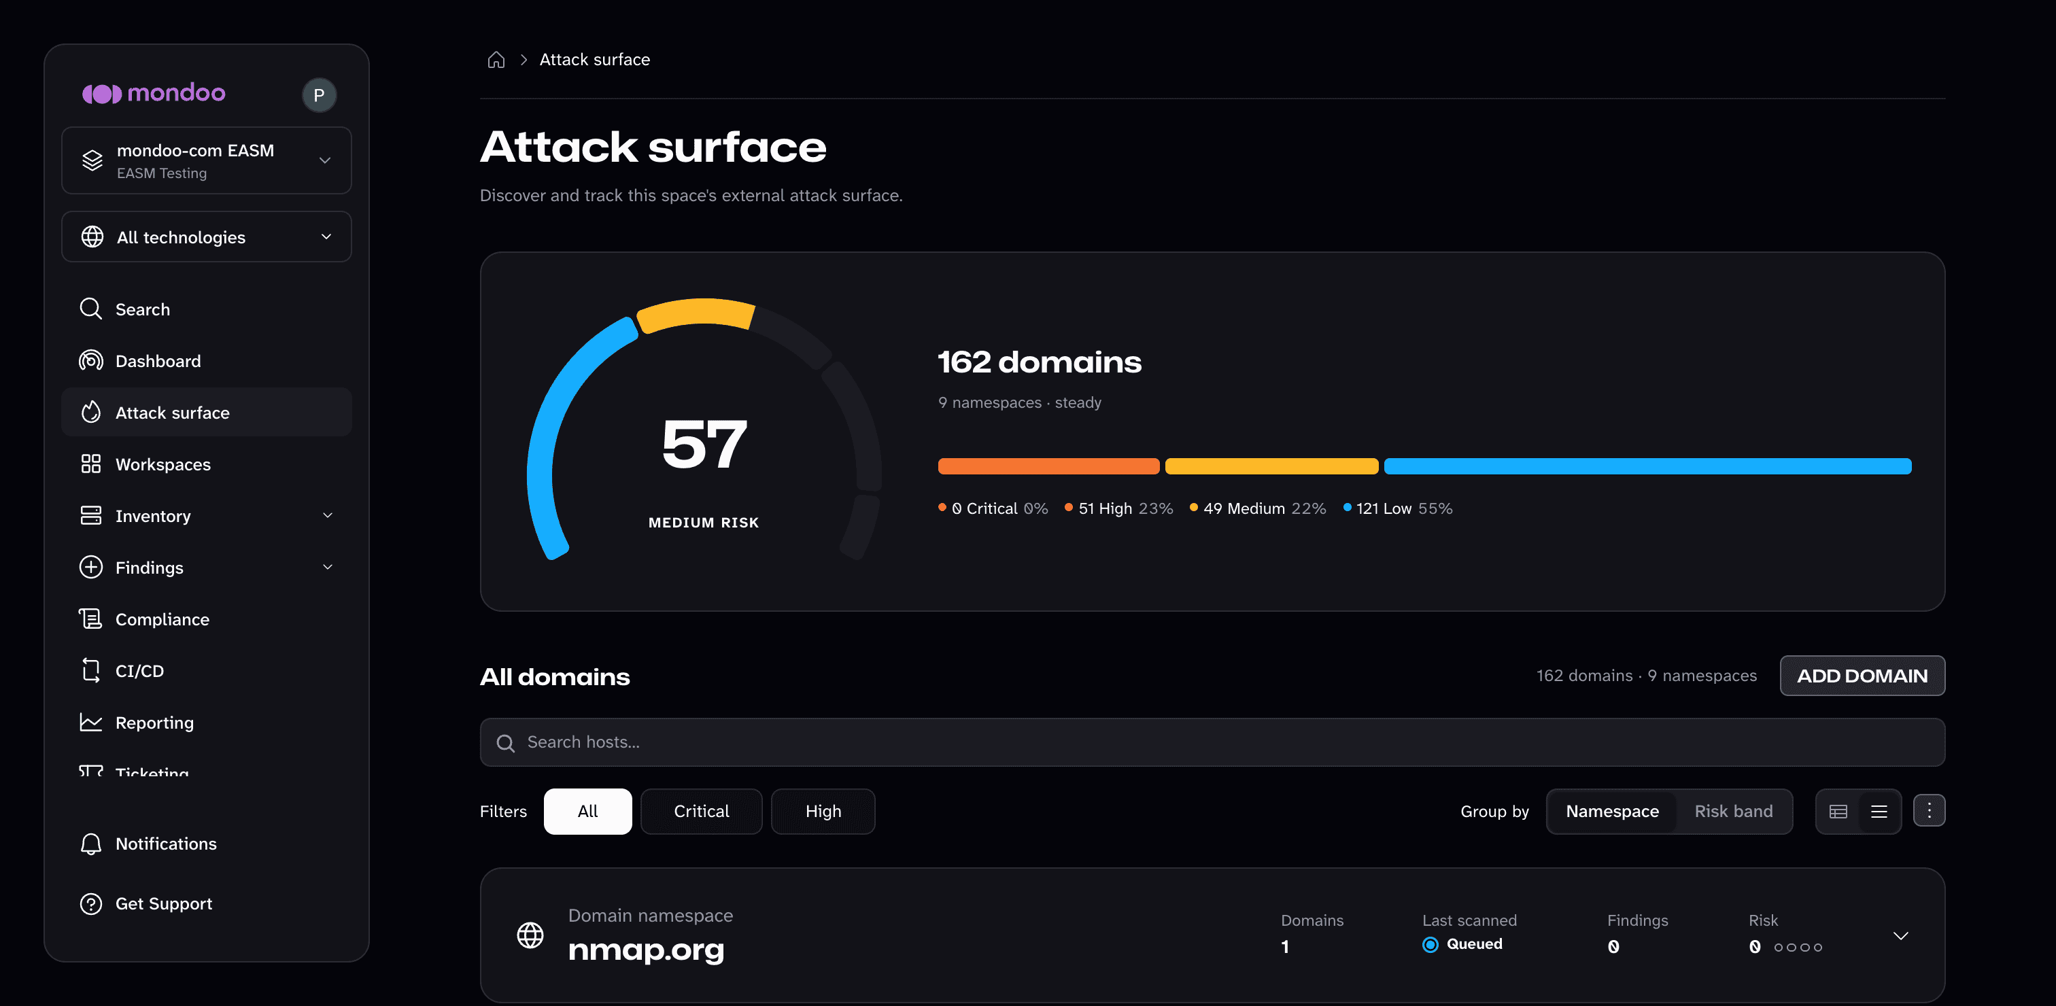Open Attack surface in the sidebar

point(206,413)
